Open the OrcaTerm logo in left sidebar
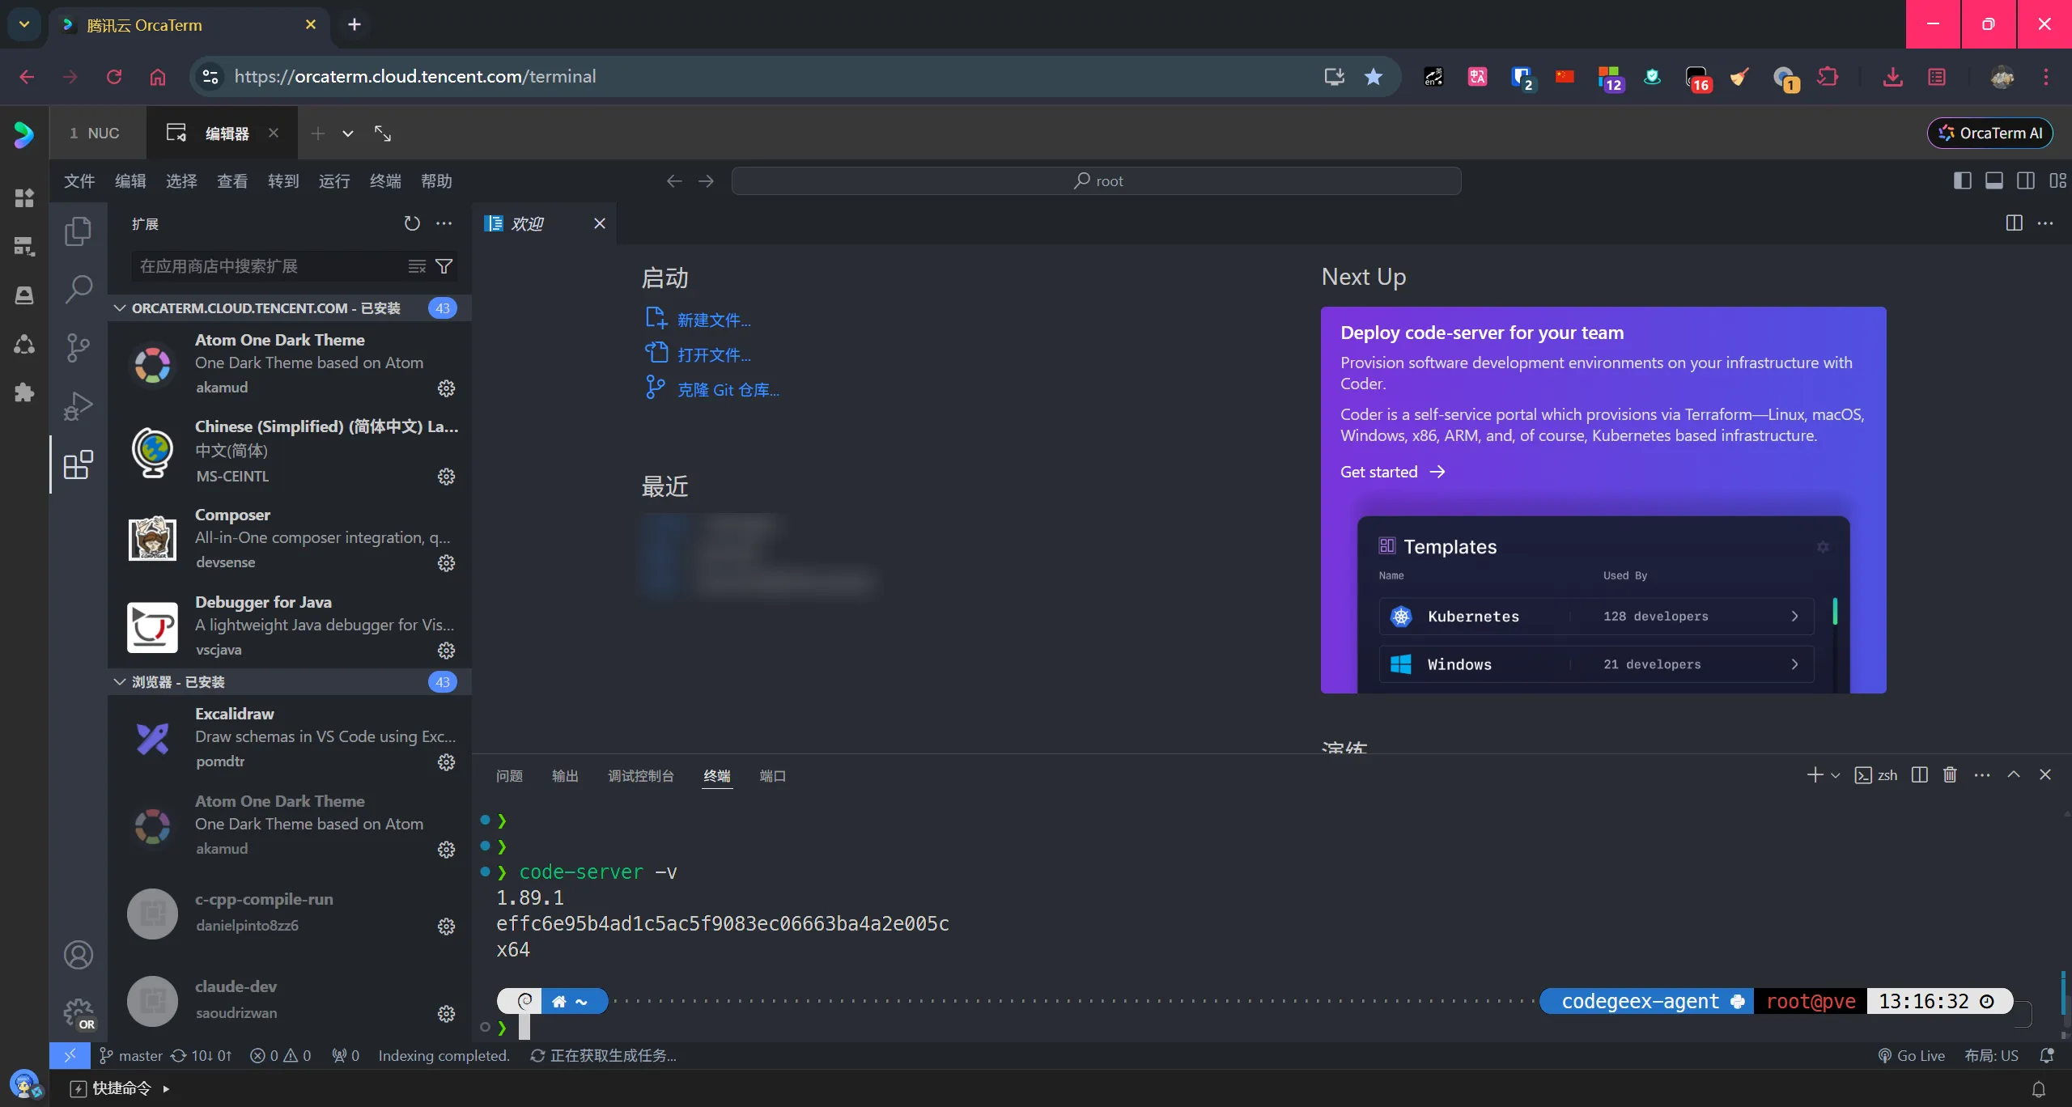 pyautogui.click(x=24, y=134)
